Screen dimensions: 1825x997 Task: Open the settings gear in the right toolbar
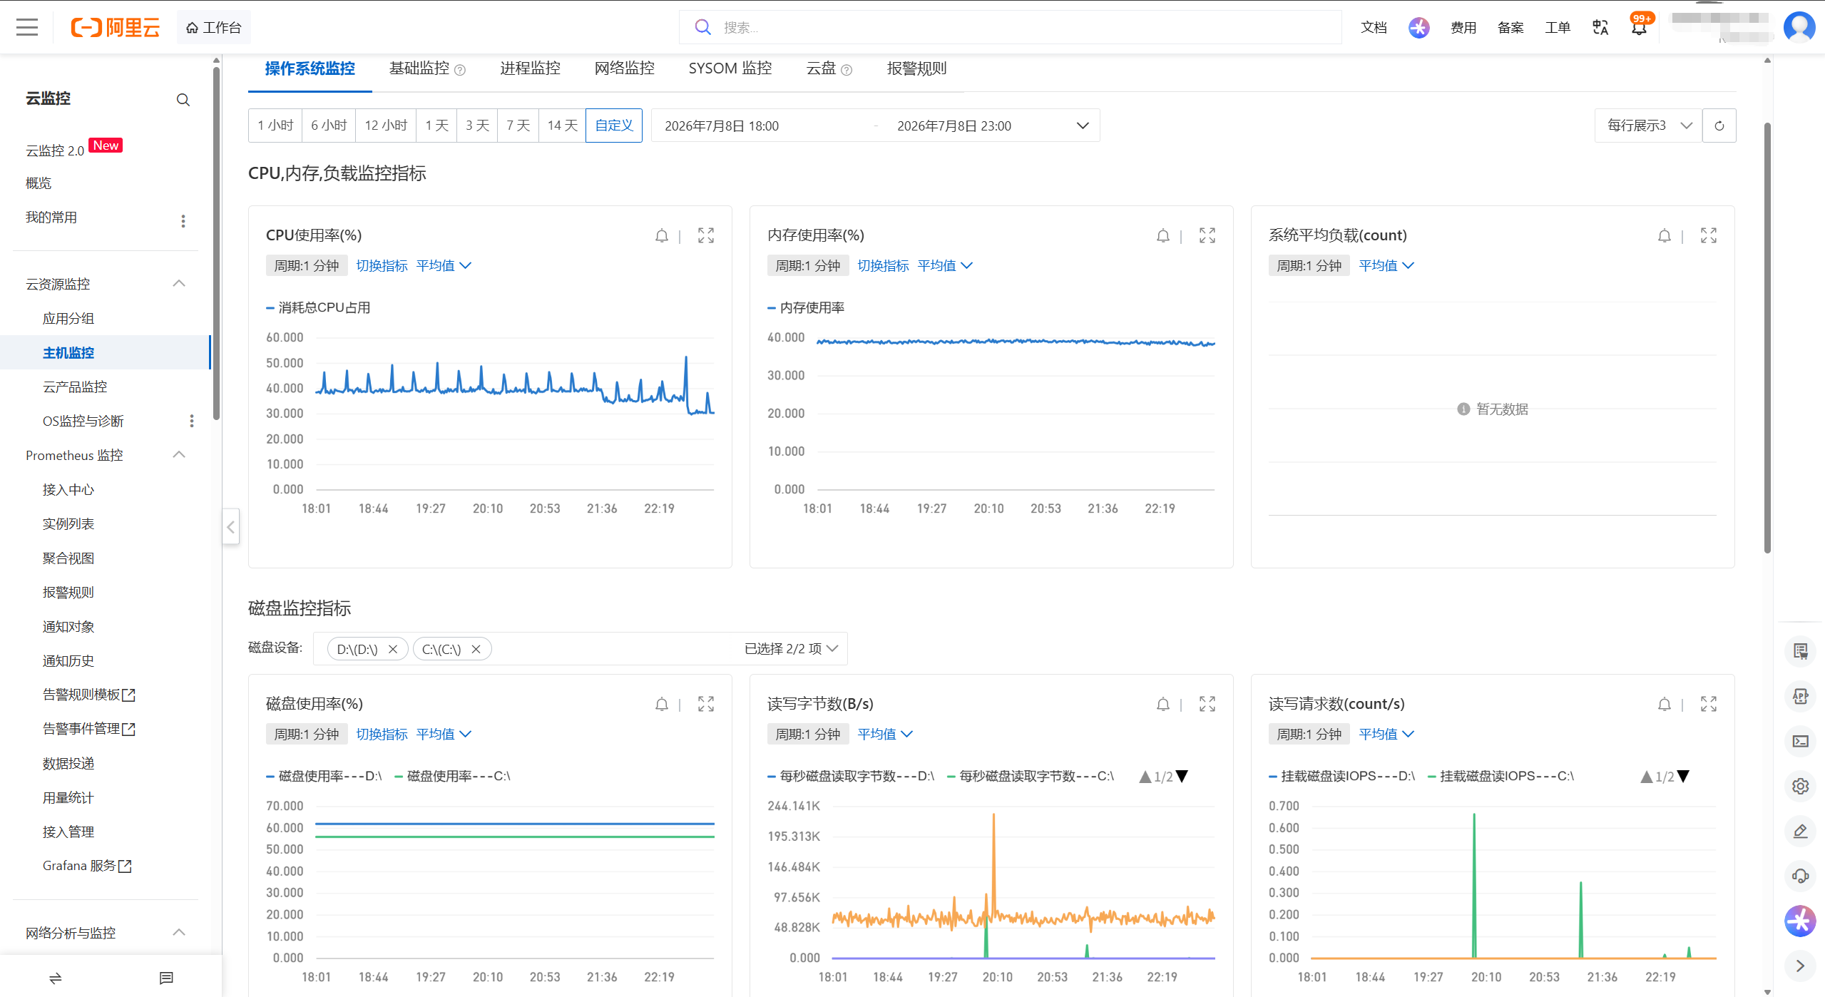(1800, 786)
